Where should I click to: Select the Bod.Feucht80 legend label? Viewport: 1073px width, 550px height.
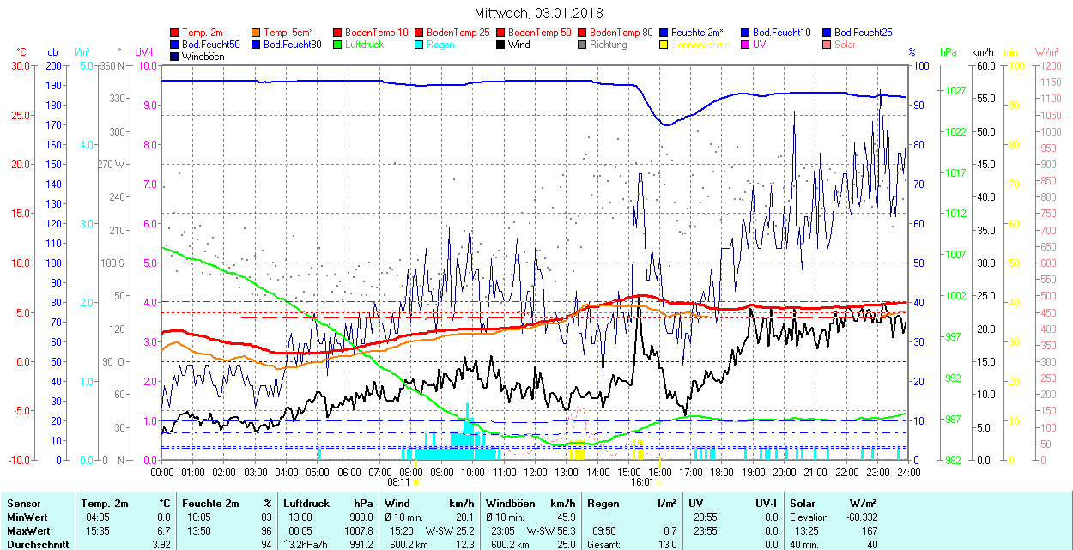pos(292,45)
